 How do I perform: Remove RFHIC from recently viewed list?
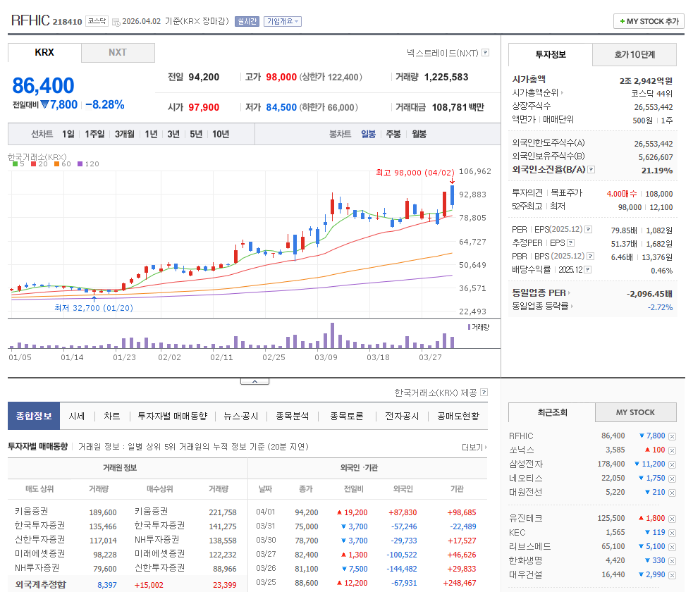673,436
